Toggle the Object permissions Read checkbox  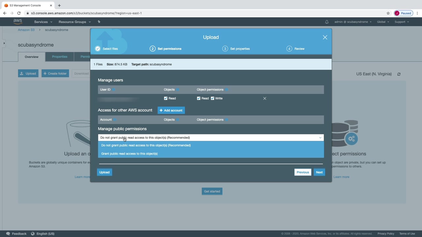(198, 98)
